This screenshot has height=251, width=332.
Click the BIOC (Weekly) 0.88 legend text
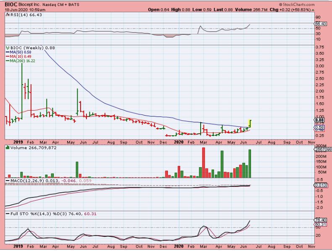[x=33, y=48]
